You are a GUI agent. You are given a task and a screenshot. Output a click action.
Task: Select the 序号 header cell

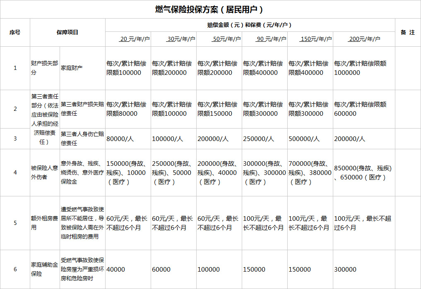pos(15,32)
